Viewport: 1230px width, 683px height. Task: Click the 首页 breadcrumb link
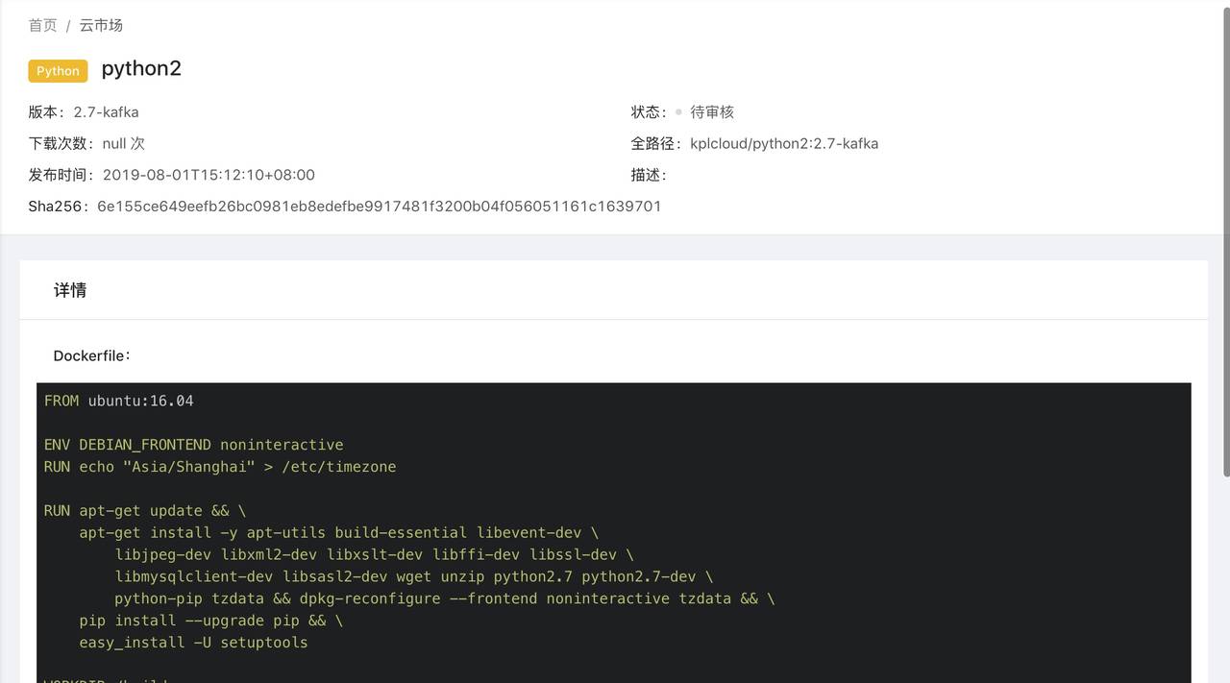(x=42, y=26)
